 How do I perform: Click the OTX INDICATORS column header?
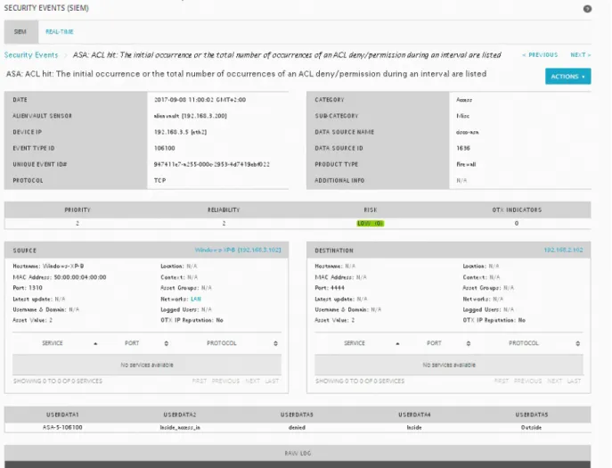pos(517,209)
